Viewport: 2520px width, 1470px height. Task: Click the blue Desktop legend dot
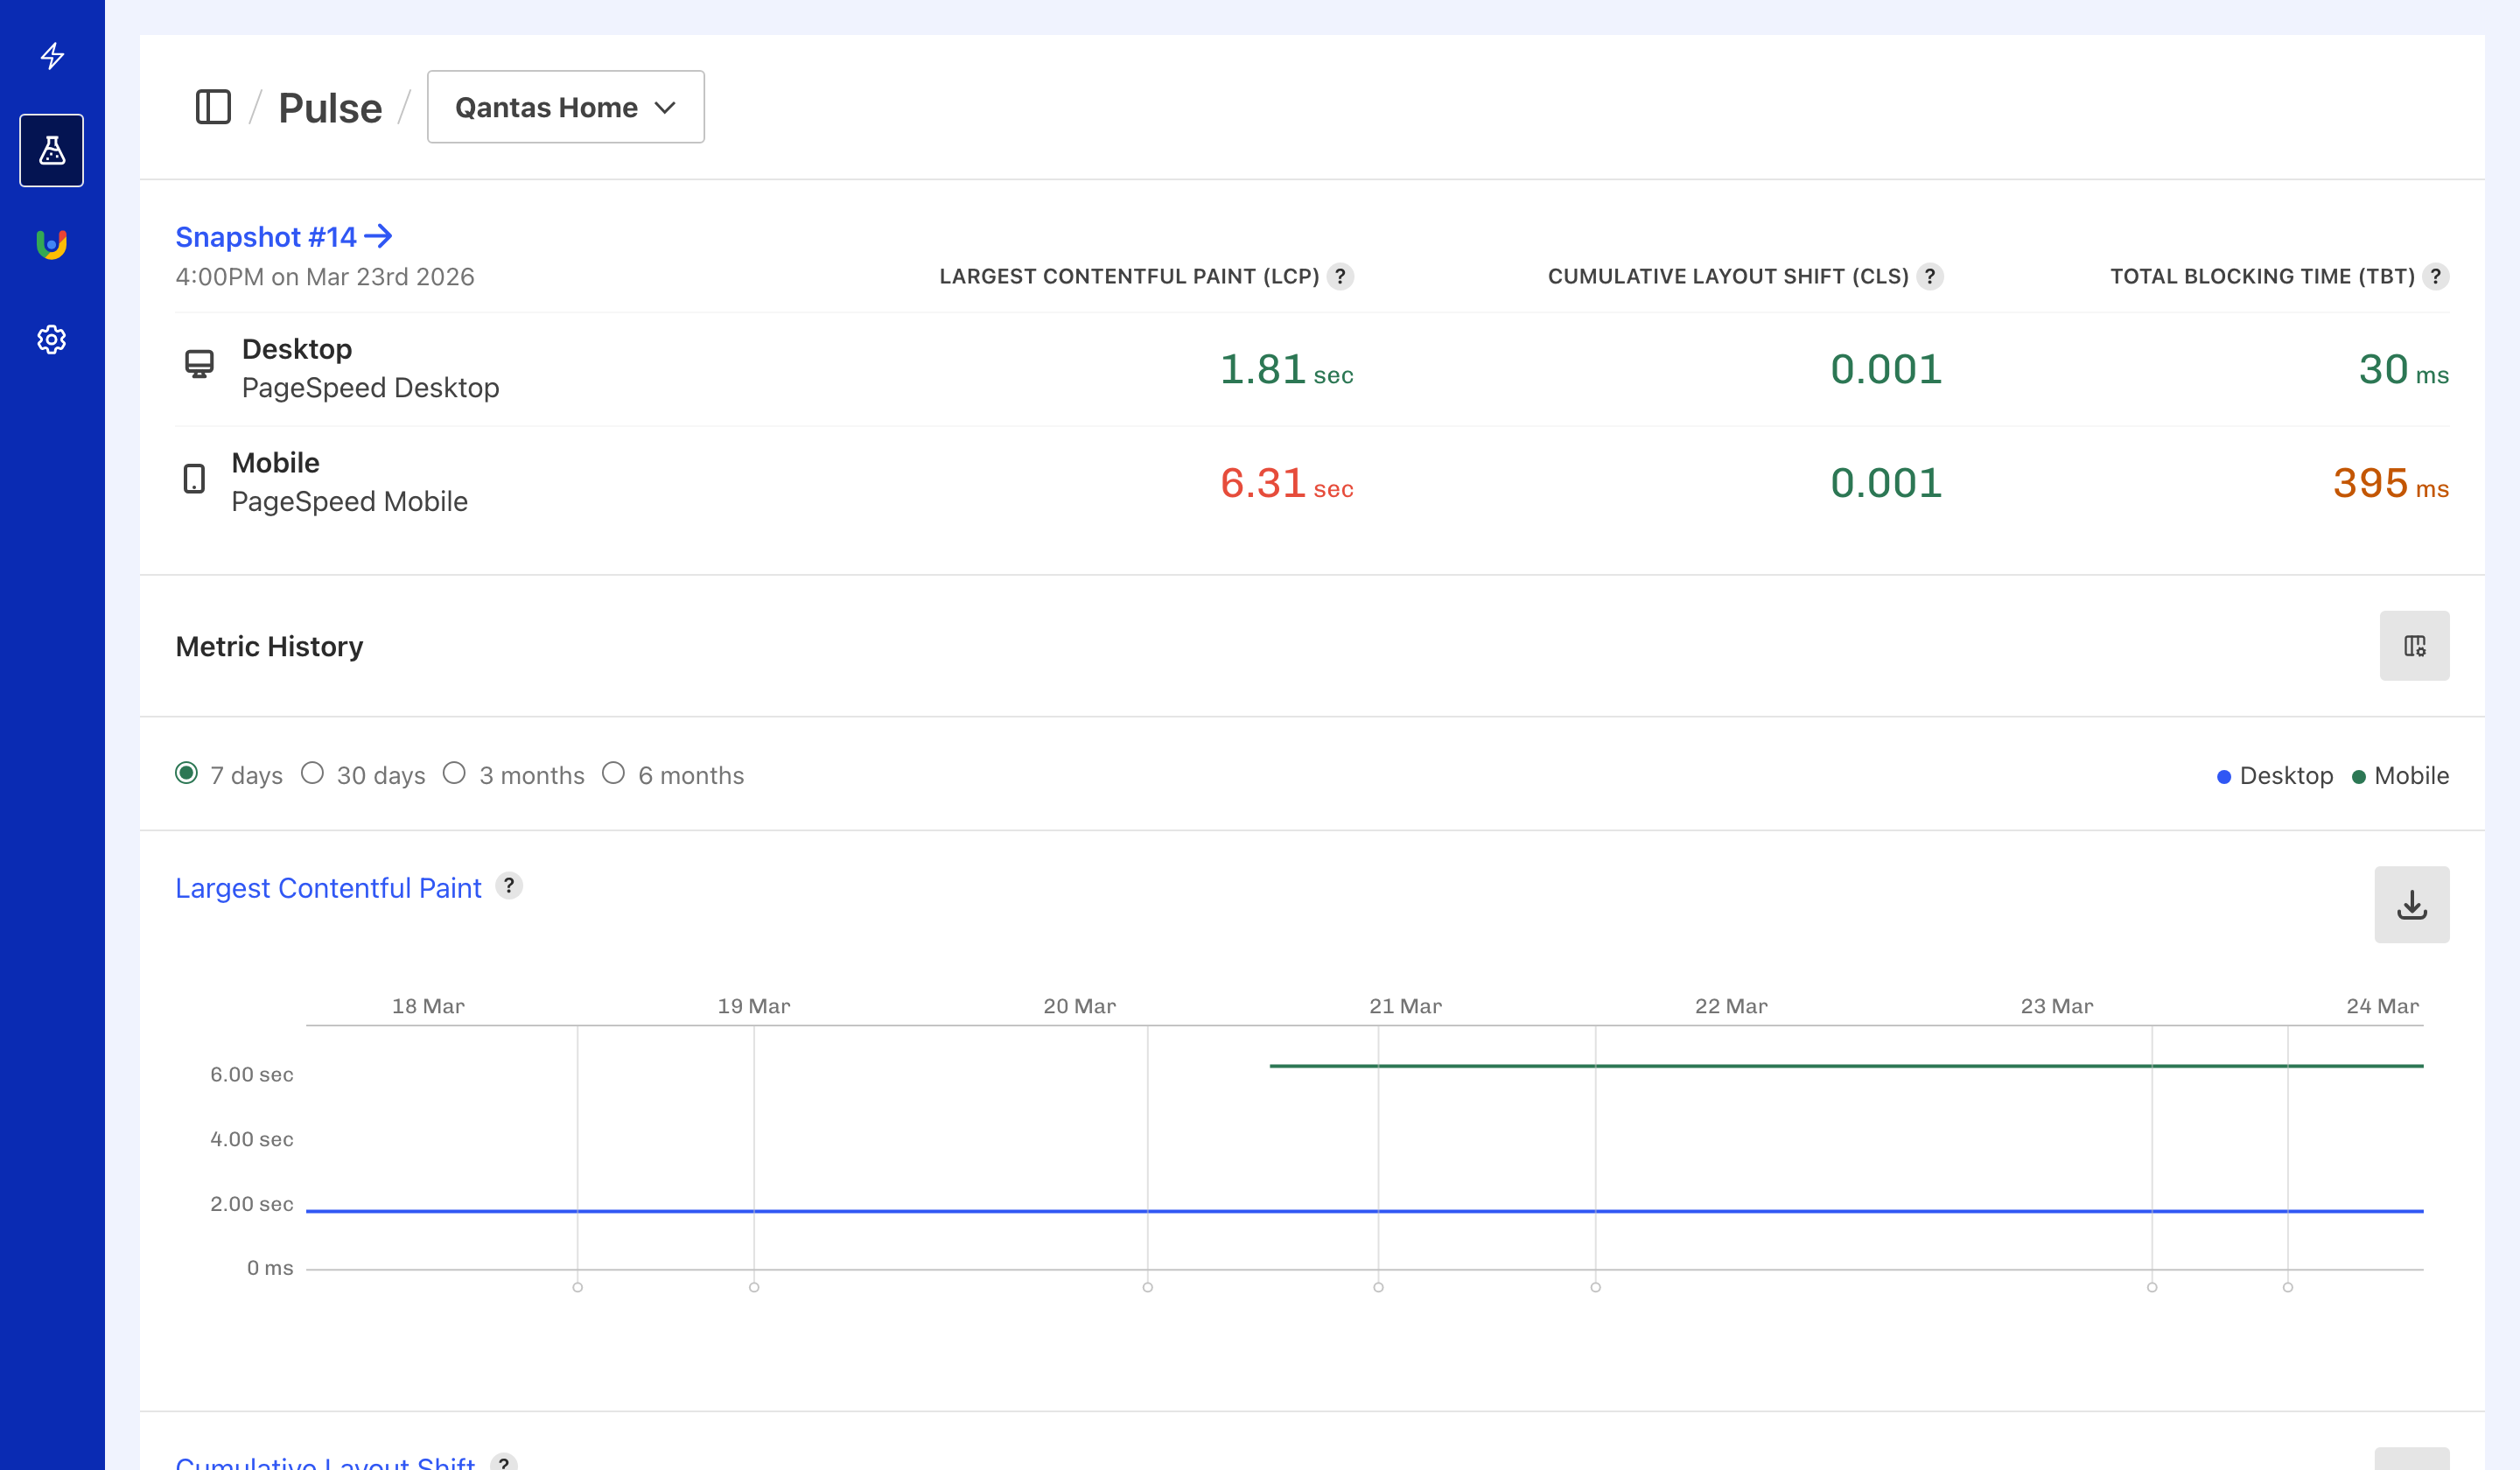[2224, 775]
